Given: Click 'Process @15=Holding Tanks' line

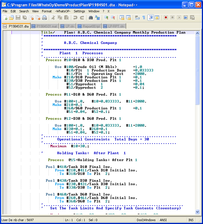Looking at the screenshot, I should 93,160.
